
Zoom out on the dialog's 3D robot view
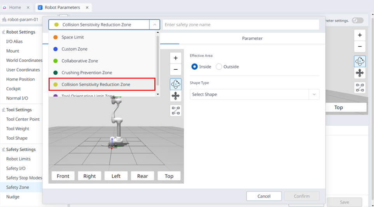coord(175,70)
